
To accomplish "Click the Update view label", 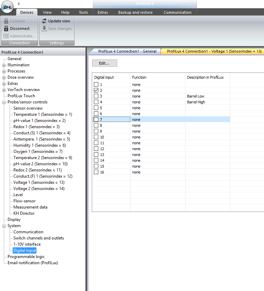I will (59, 21).
